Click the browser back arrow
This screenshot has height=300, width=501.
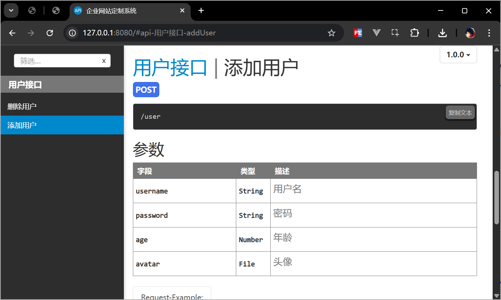pos(13,33)
